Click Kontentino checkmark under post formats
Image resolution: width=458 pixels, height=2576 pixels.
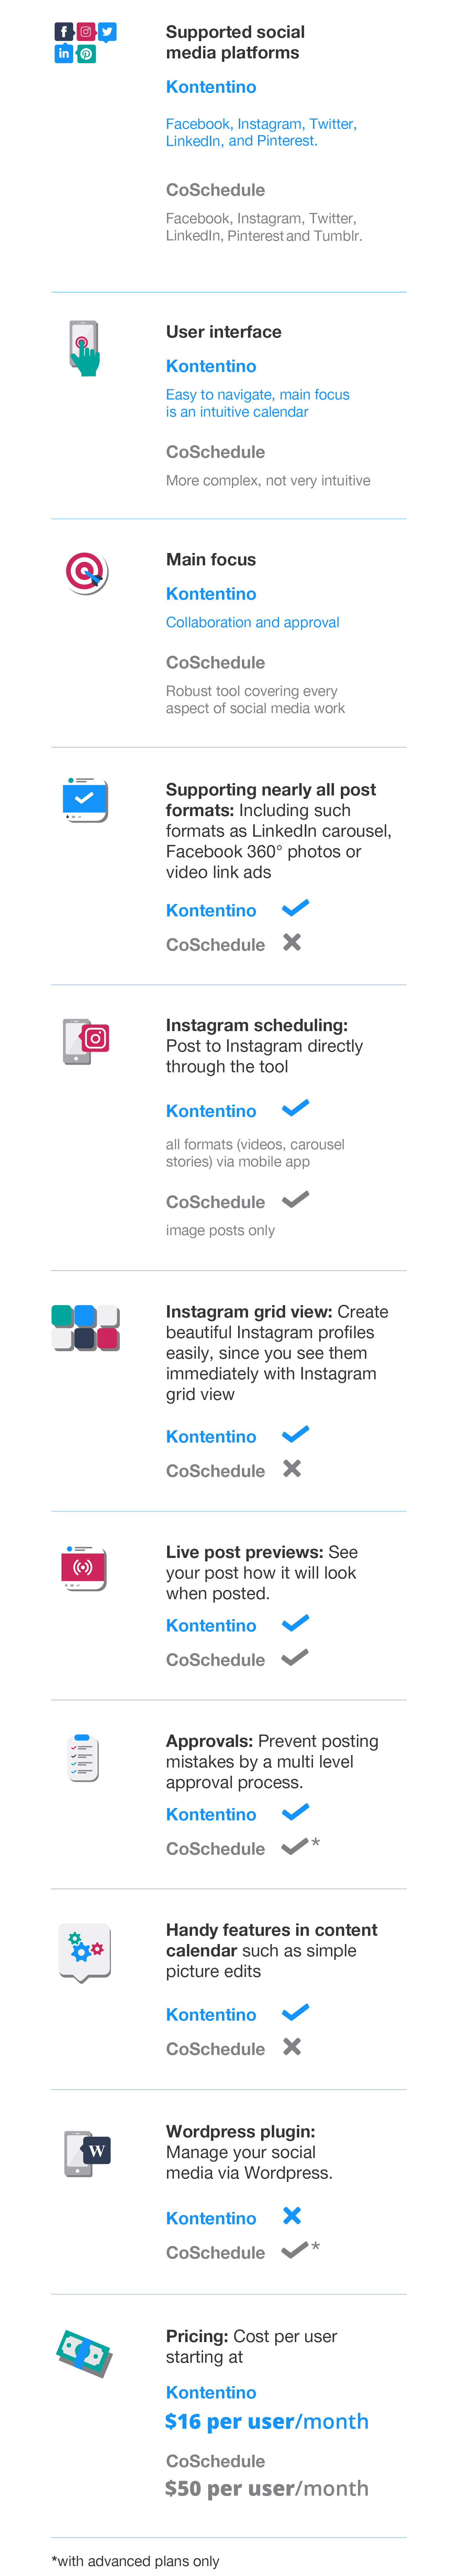click(295, 908)
